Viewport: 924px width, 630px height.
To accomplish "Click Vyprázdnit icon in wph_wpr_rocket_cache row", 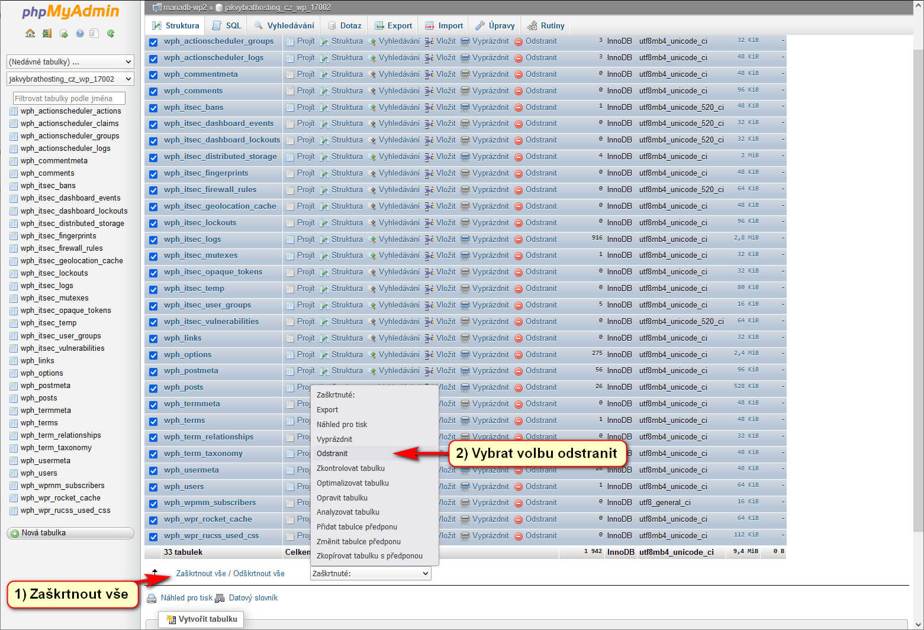I will (465, 519).
